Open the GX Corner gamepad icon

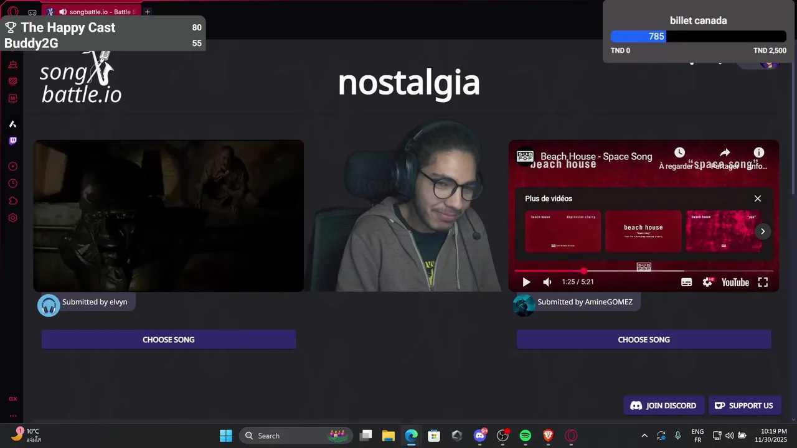(32, 12)
